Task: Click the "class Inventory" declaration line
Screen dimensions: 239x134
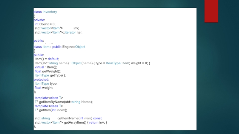Action: 45,12
